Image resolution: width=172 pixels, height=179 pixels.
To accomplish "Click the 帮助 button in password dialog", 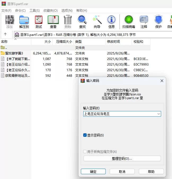I will (x=151, y=172).
